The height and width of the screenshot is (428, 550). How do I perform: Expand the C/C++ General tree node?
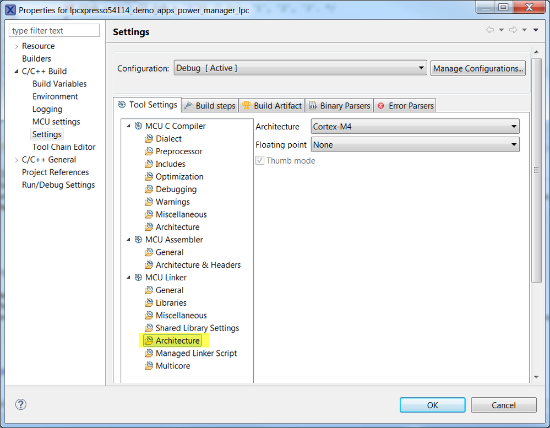click(x=17, y=160)
